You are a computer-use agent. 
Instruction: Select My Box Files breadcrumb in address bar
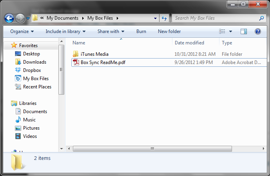click(100, 18)
